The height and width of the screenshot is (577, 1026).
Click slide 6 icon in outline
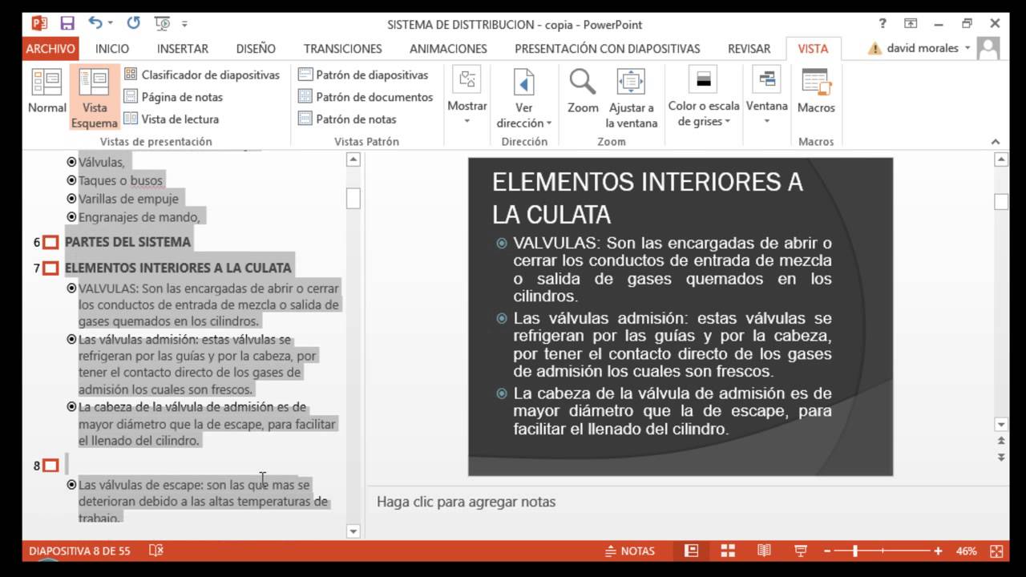coord(50,242)
